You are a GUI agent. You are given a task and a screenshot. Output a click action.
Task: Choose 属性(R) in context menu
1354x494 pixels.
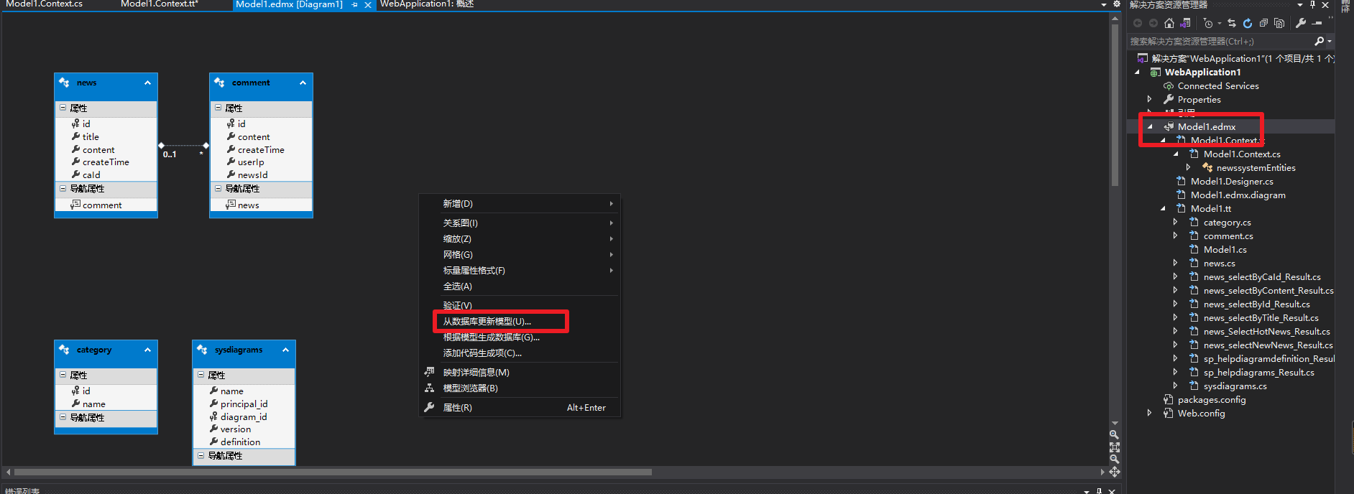pos(520,407)
